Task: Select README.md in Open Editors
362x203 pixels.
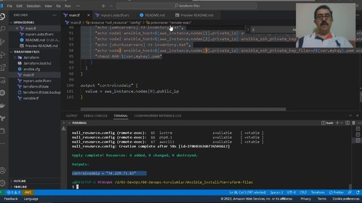Action: (35, 40)
